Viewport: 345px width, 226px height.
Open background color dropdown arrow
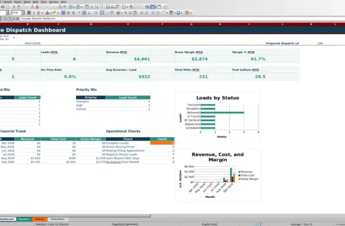point(58,13)
